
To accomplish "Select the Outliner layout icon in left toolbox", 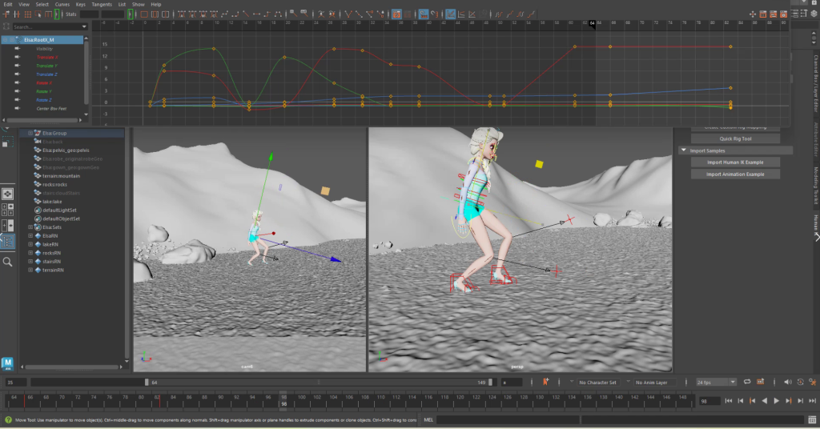I will 7,241.
